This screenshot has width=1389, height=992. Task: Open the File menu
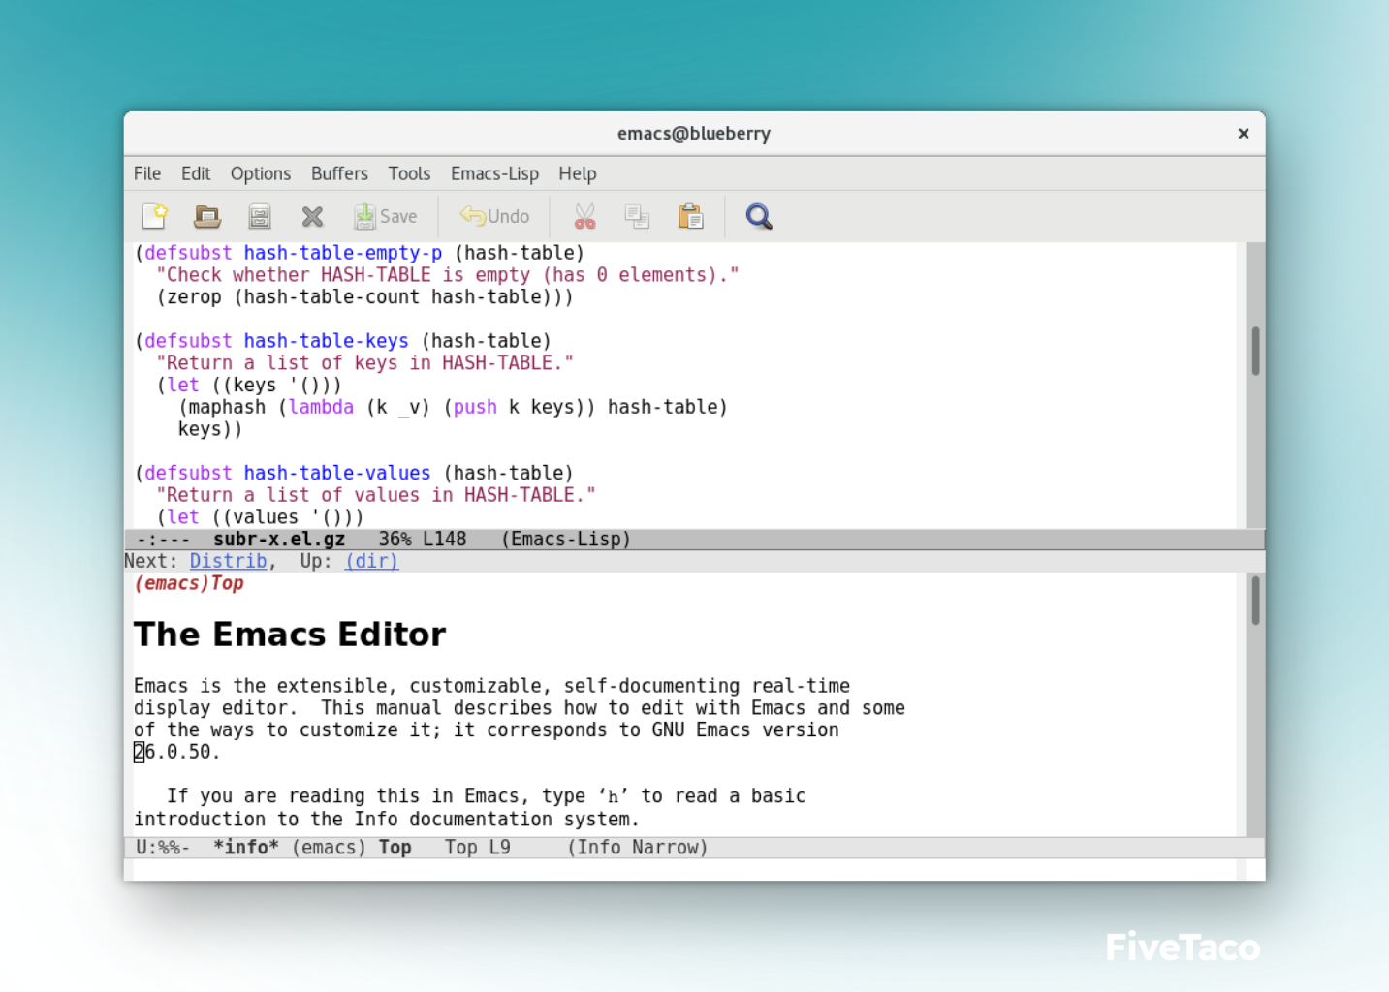pos(147,173)
